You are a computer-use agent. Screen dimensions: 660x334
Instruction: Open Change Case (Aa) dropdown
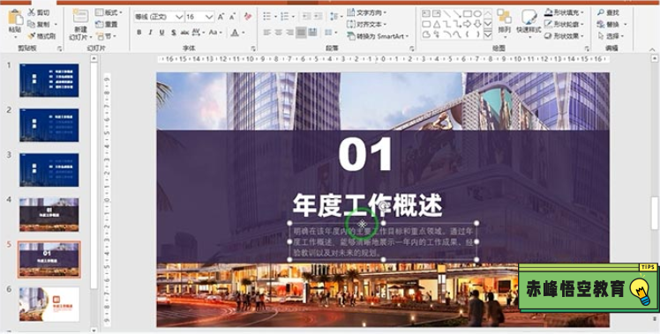(x=214, y=33)
